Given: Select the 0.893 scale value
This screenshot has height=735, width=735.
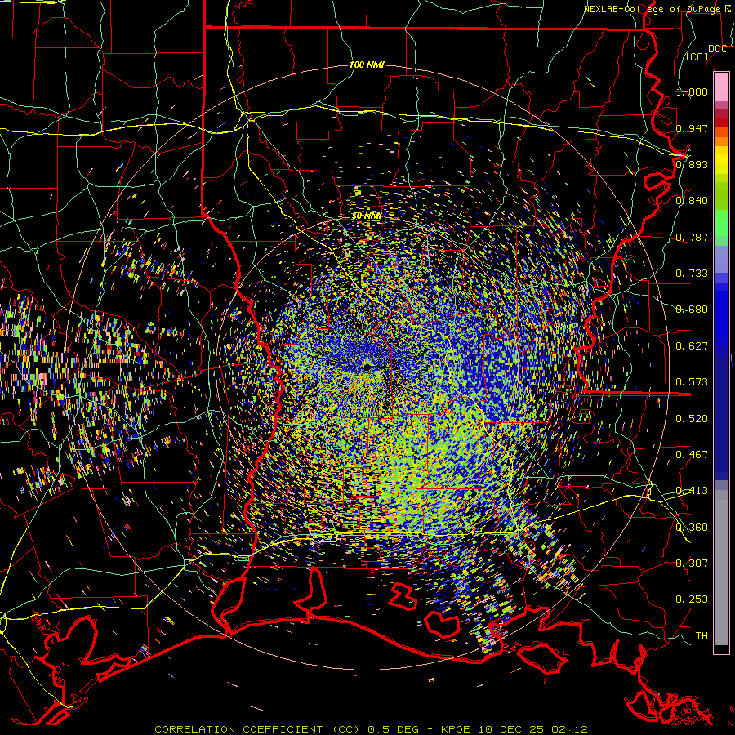Looking at the screenshot, I should tap(692, 164).
